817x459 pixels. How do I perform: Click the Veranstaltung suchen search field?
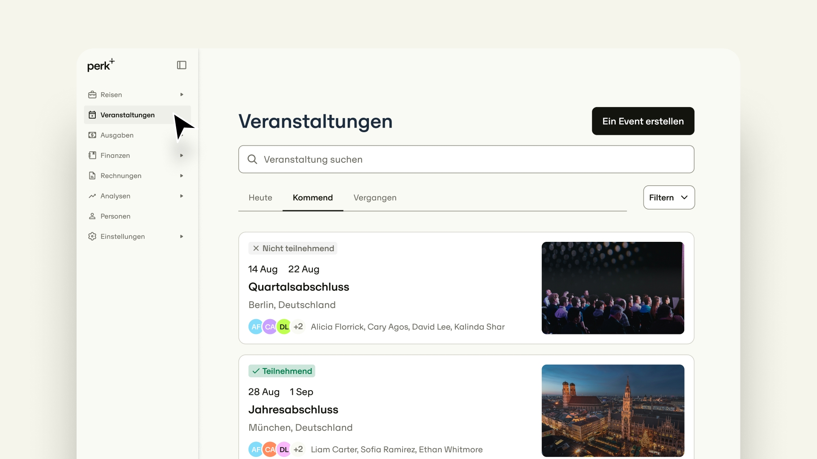click(x=466, y=159)
